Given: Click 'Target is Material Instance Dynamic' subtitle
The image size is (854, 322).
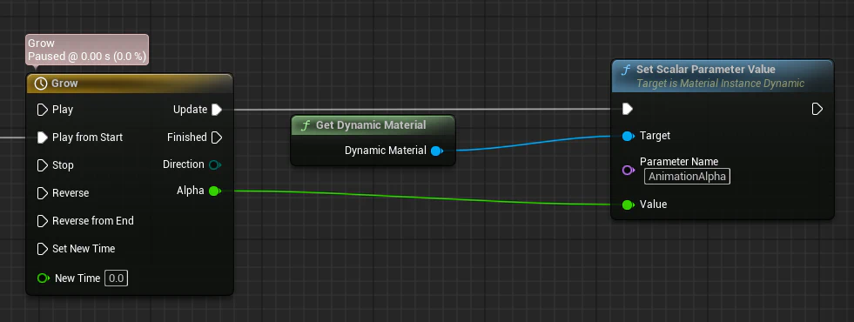Looking at the screenshot, I should (720, 84).
